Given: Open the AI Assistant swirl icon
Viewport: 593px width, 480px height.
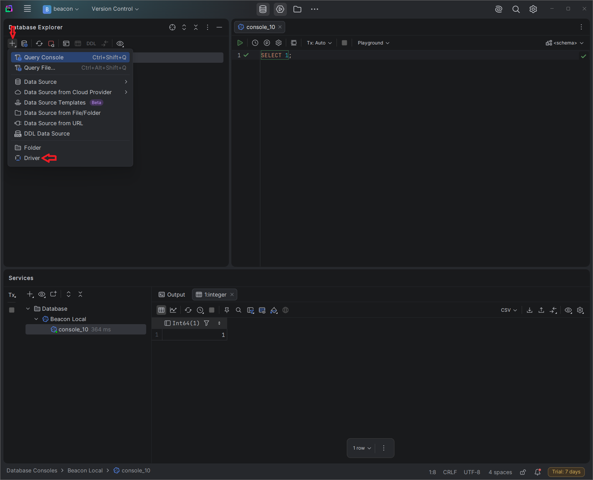Looking at the screenshot, I should click(x=499, y=9).
